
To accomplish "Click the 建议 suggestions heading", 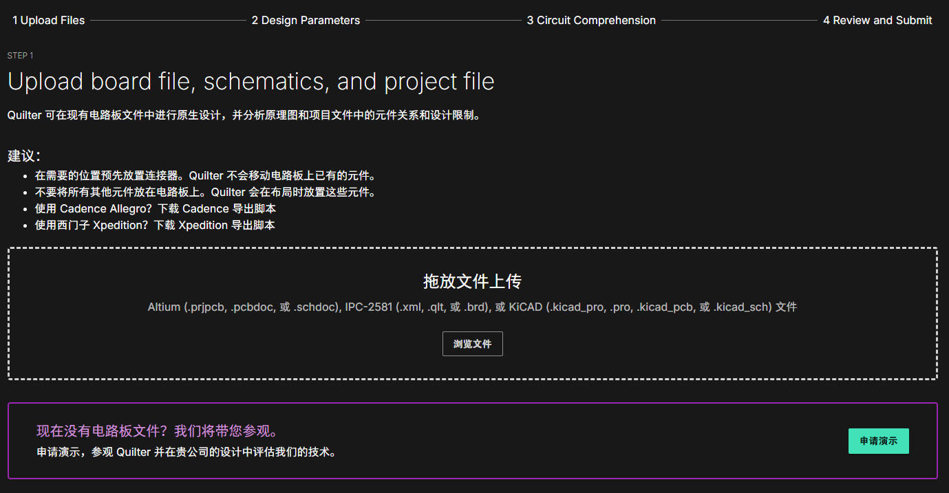I will coord(24,156).
